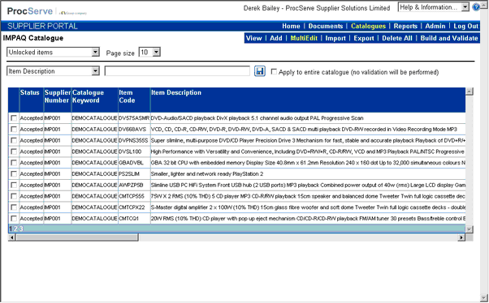Click Log Out
Viewport: 489px width, 303px height.
point(466,26)
